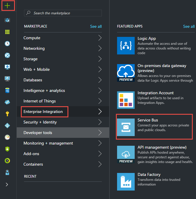Click Monitoring + management label
This screenshot has height=199, width=196.
48,143
